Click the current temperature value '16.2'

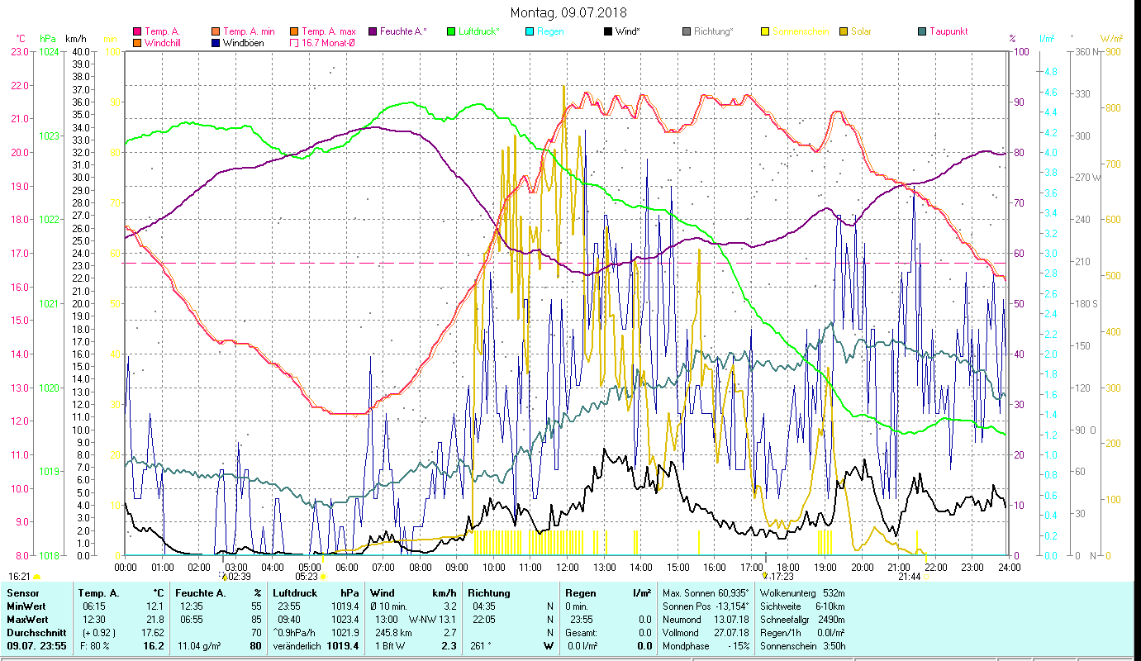155,646
